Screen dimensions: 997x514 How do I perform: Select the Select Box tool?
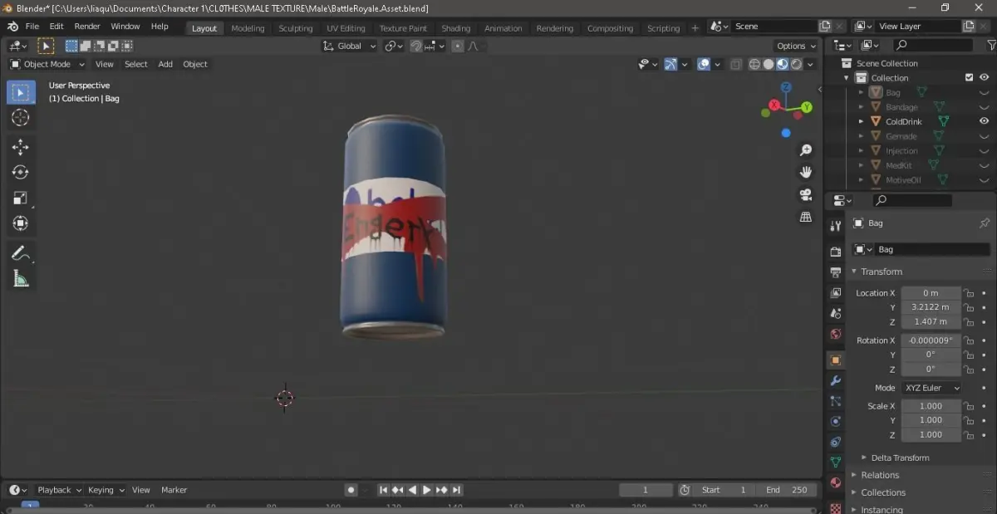click(21, 91)
